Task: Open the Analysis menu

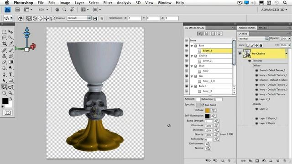Action: pos(124,3)
